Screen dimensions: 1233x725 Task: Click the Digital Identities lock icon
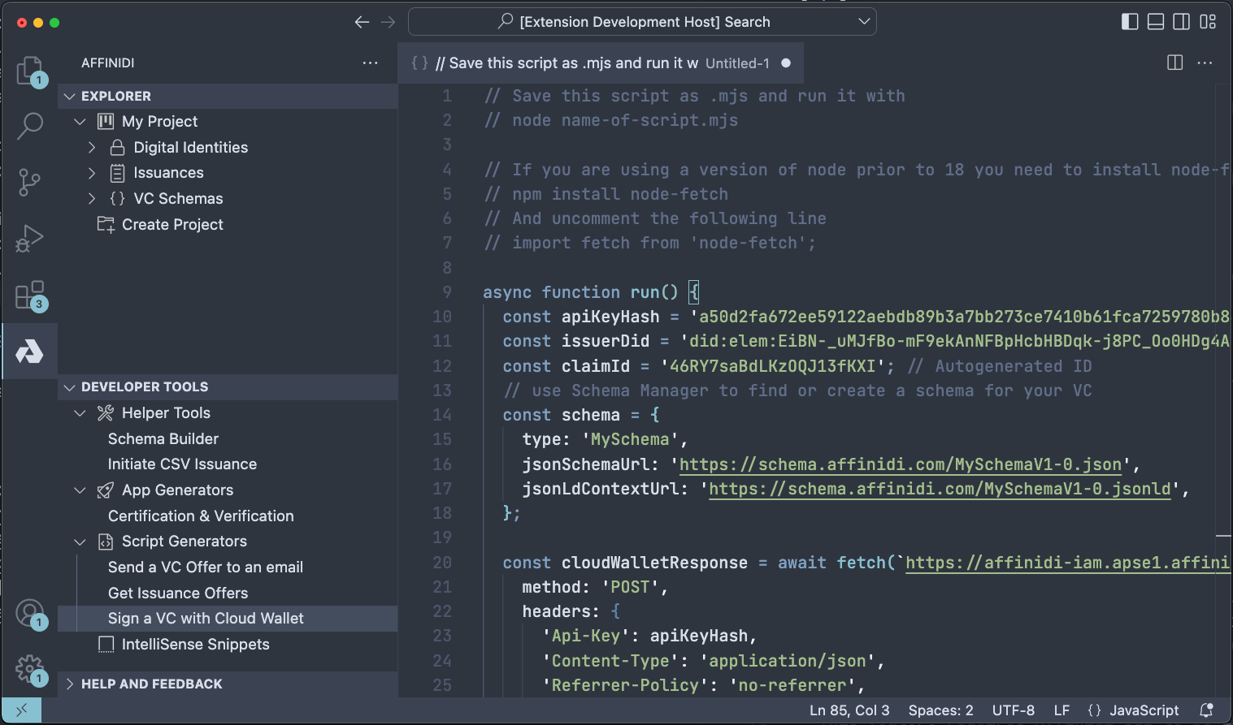117,148
